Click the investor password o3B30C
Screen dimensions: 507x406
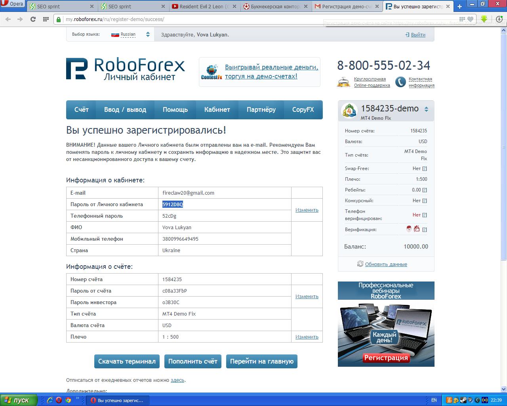171,303
